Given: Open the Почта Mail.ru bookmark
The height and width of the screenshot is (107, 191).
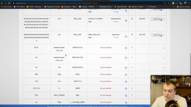Looking at the screenshot, I should coord(19,7).
